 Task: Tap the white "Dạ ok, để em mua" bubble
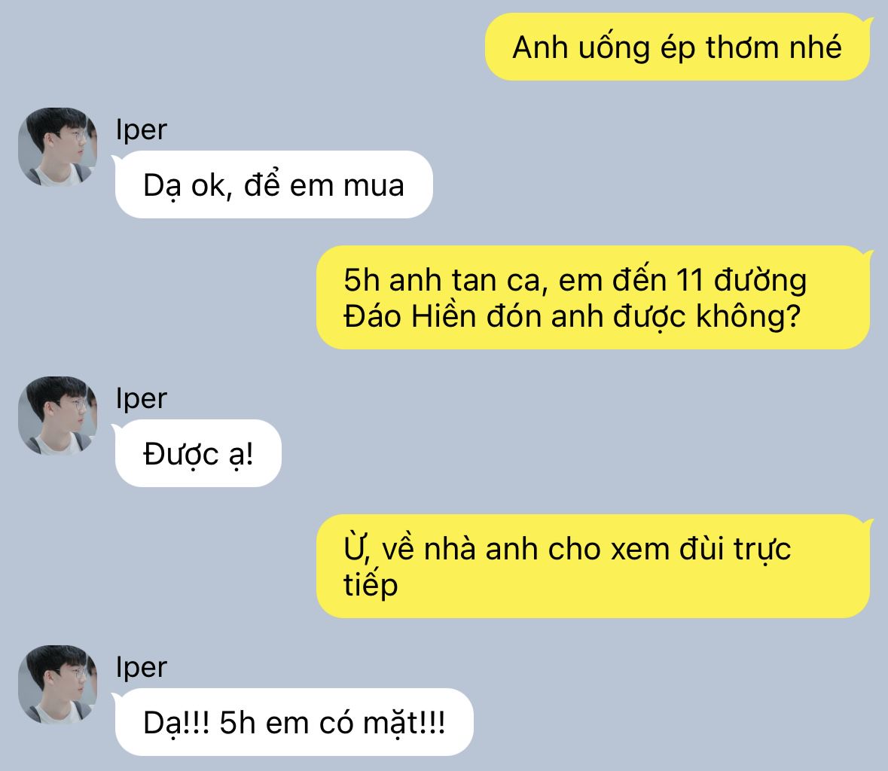[x=273, y=184]
